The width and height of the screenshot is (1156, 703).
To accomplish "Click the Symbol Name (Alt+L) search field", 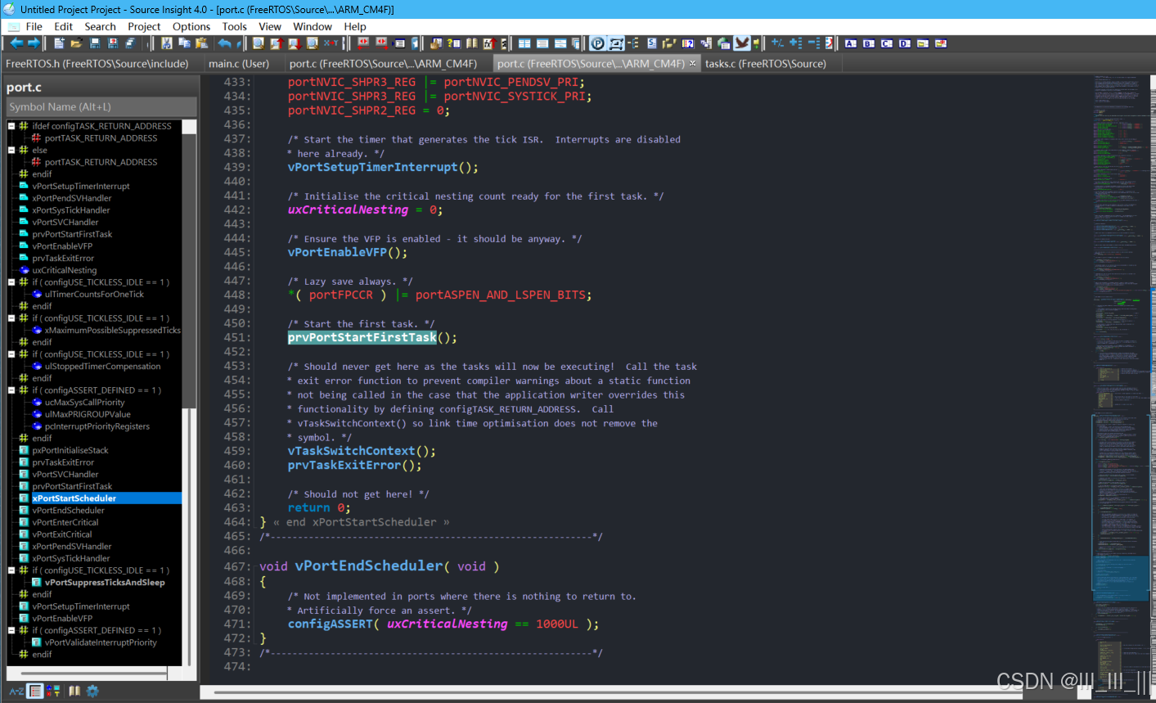I will point(101,107).
